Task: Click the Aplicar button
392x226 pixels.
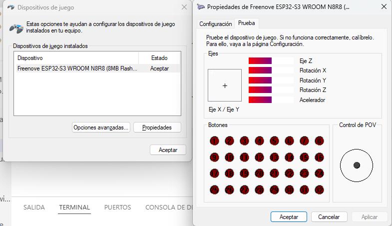Action: pyautogui.click(x=369, y=216)
